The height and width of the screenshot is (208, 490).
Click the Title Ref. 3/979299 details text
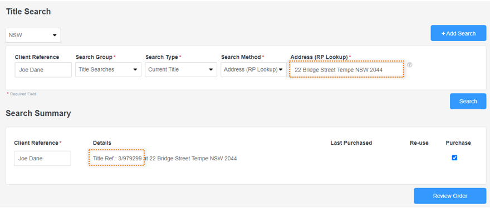(x=117, y=158)
